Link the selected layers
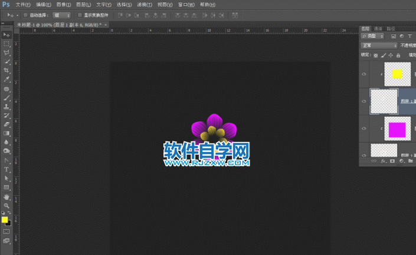The width and height of the screenshot is (416, 255). [x=374, y=161]
